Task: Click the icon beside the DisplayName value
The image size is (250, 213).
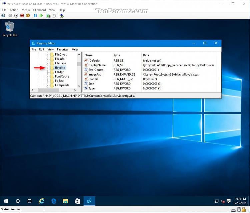Action: tap(86, 65)
